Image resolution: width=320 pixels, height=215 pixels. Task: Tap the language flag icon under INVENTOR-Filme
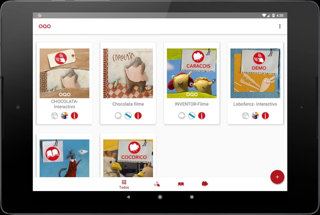[x=192, y=116]
